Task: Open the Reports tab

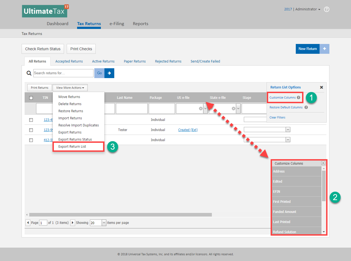Action: click(x=141, y=24)
